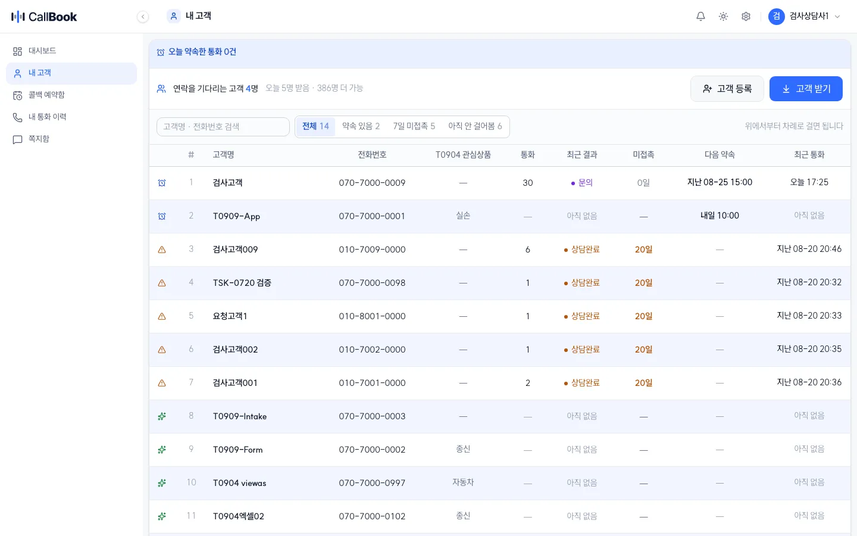Click the 최근 통화 column header
The image size is (857, 536).
pos(809,155)
